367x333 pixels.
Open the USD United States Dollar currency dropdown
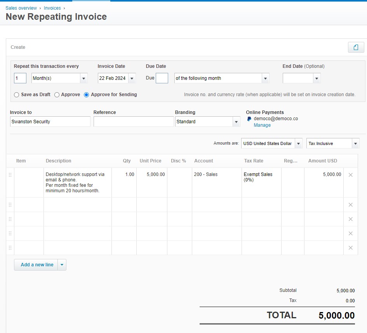[298, 143]
